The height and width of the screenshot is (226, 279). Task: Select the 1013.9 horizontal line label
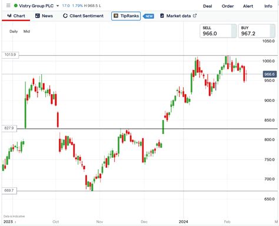(10, 55)
